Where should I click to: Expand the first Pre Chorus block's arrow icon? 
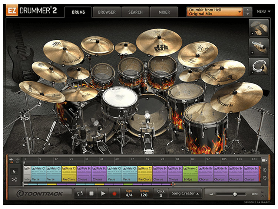coord(64,168)
